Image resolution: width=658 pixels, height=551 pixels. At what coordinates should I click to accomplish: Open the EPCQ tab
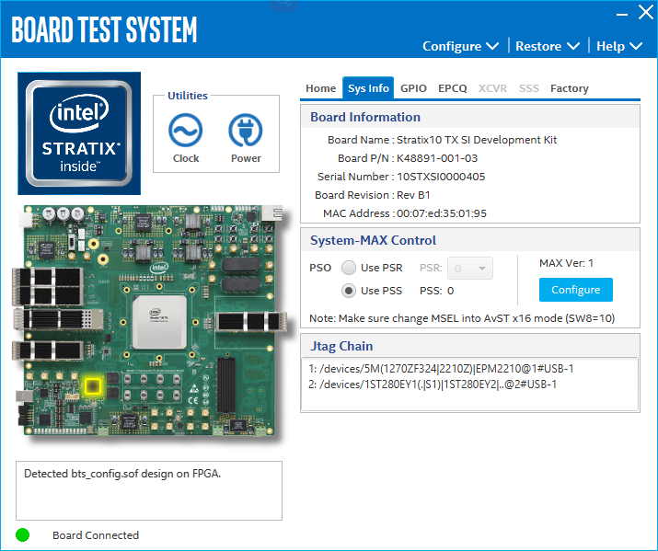(x=453, y=88)
